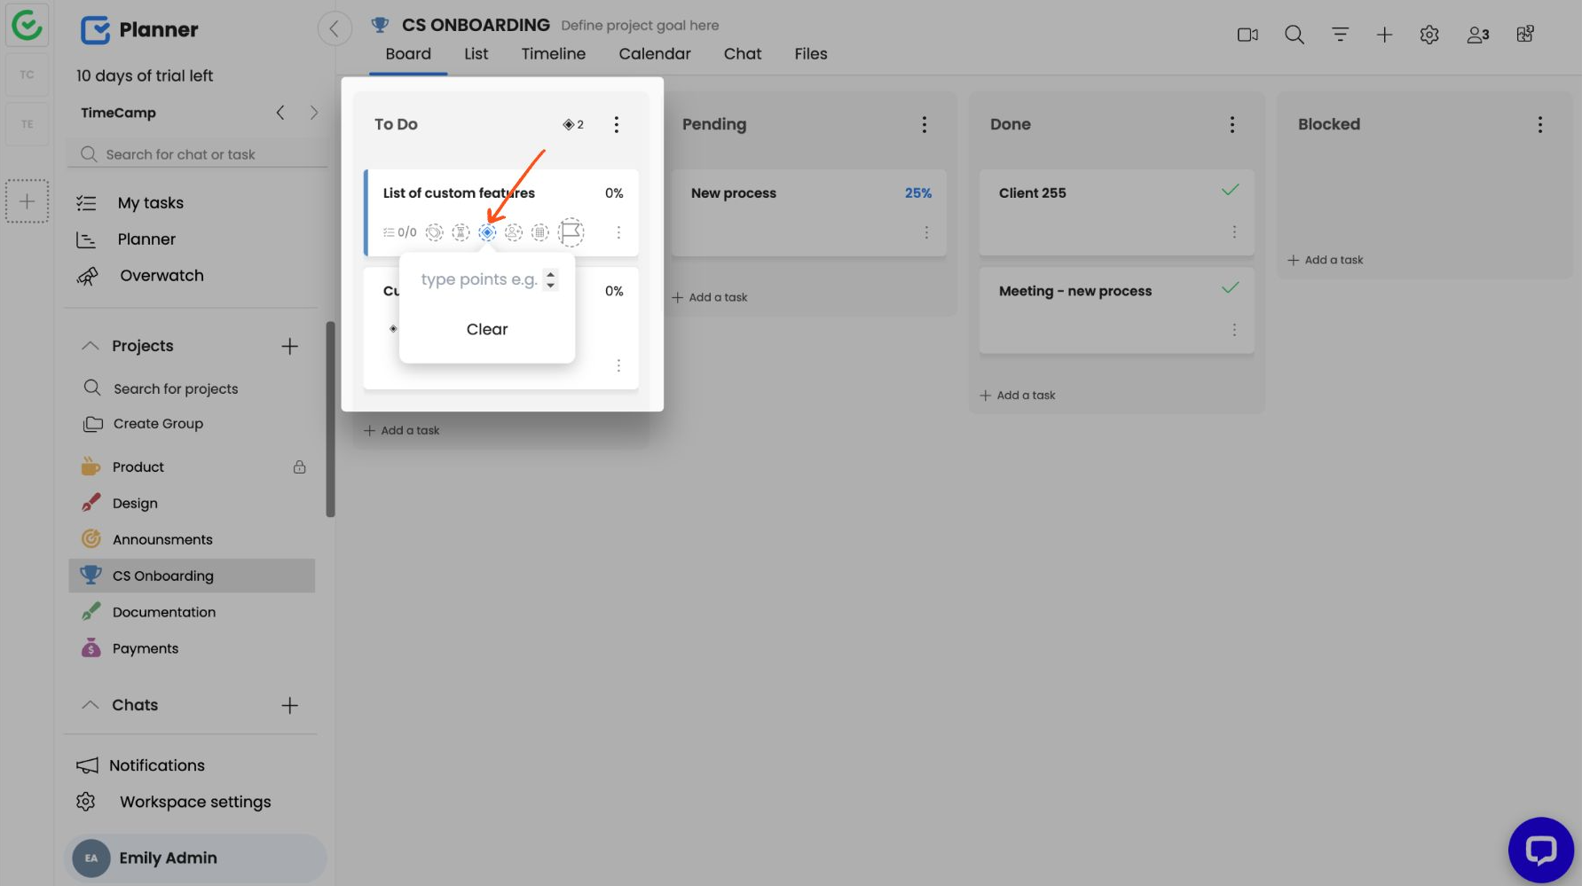
Task: Open the integrations puzzle icon
Action: (1525, 34)
